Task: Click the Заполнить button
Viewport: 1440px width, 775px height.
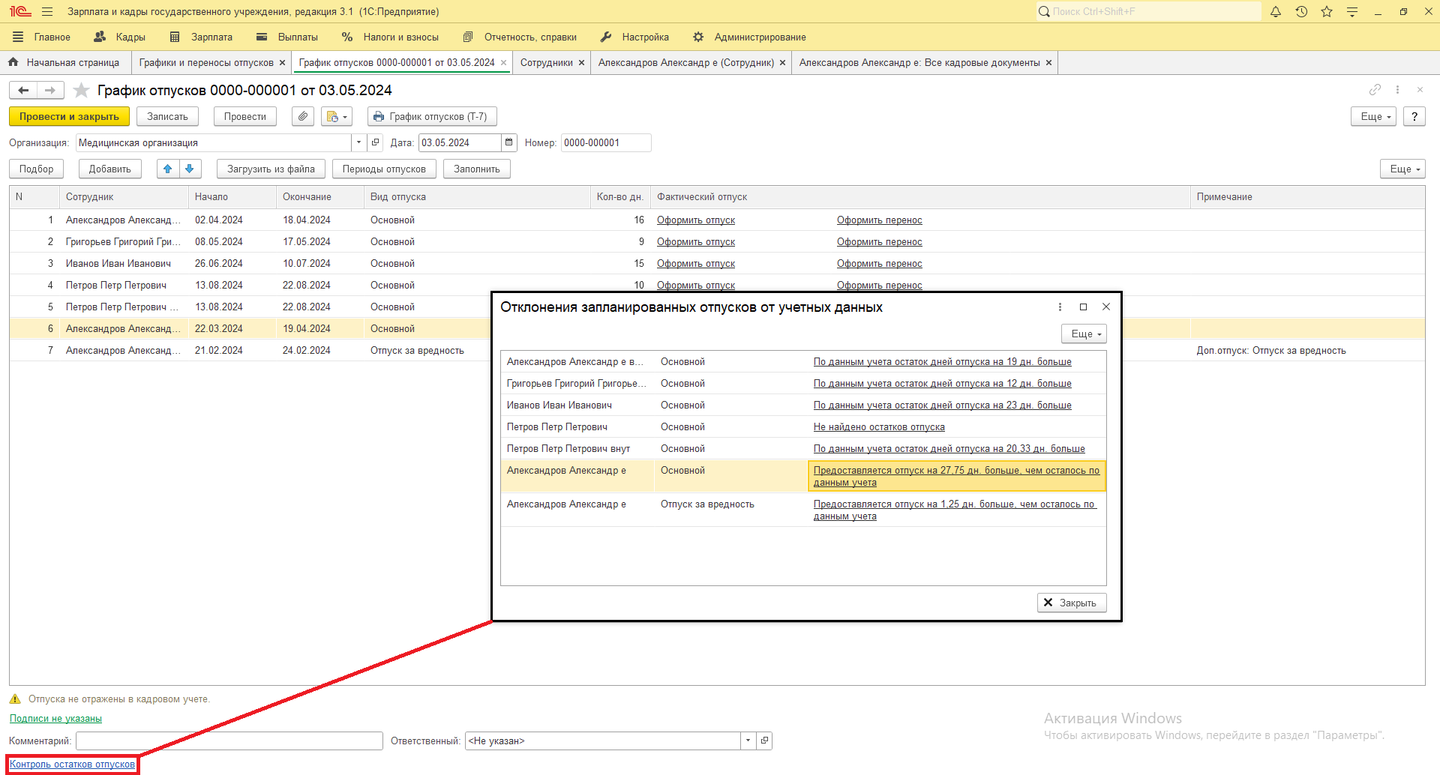Action: [x=477, y=169]
